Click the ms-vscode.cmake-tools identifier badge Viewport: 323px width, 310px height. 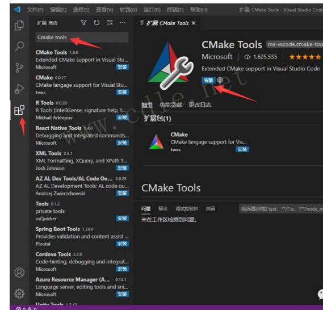tap(295, 44)
